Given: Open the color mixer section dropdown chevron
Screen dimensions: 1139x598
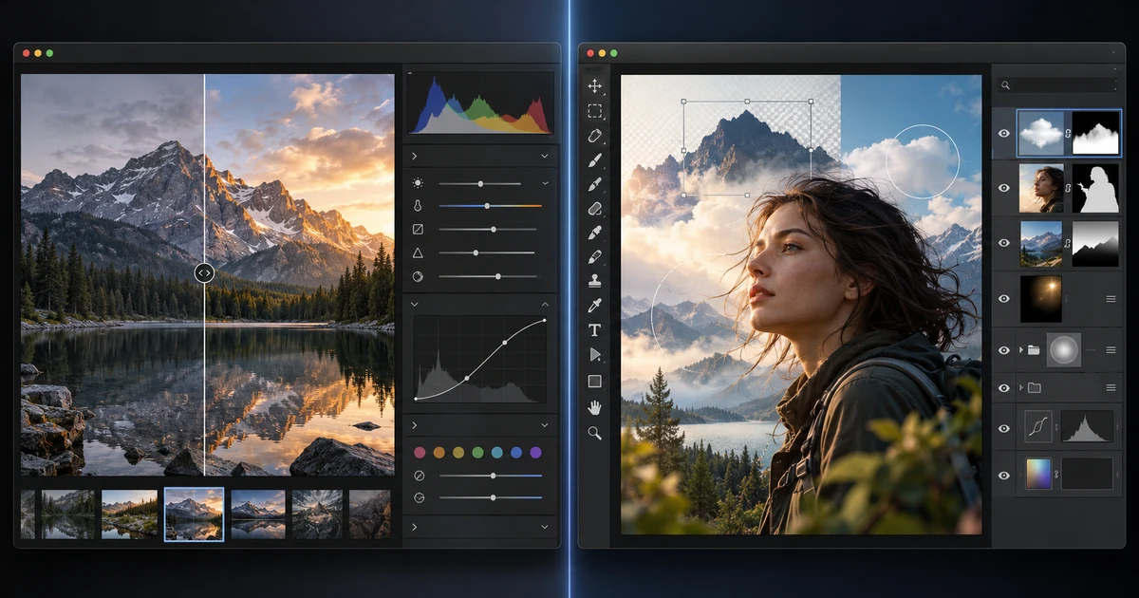Looking at the screenshot, I should tap(545, 425).
